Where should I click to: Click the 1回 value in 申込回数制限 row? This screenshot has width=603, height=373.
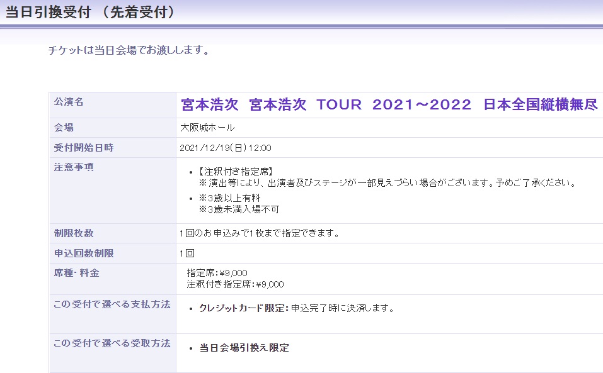(187, 253)
